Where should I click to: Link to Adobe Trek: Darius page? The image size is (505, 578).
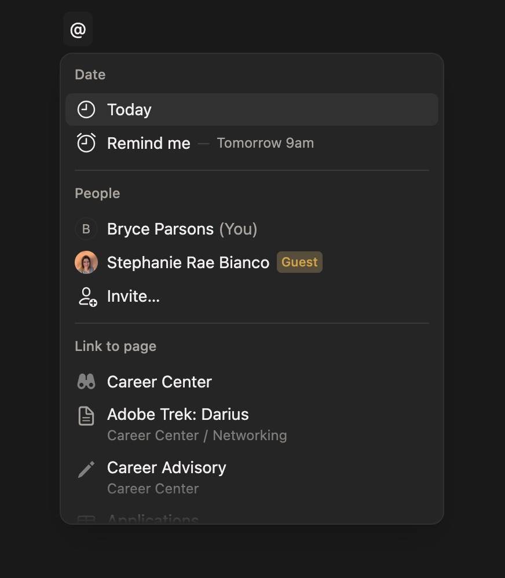point(178,415)
